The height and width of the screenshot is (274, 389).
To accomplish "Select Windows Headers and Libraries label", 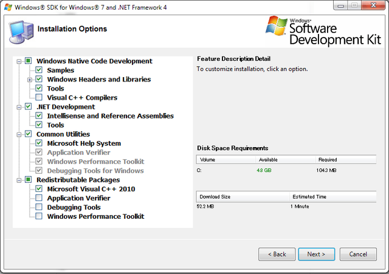I will pos(99,80).
